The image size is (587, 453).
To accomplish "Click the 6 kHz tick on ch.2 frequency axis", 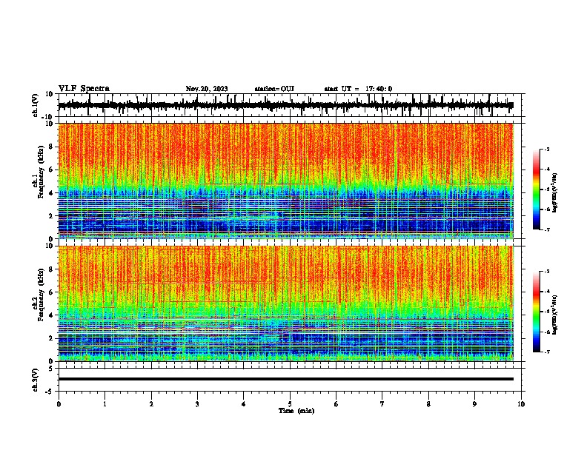I will click(x=53, y=292).
